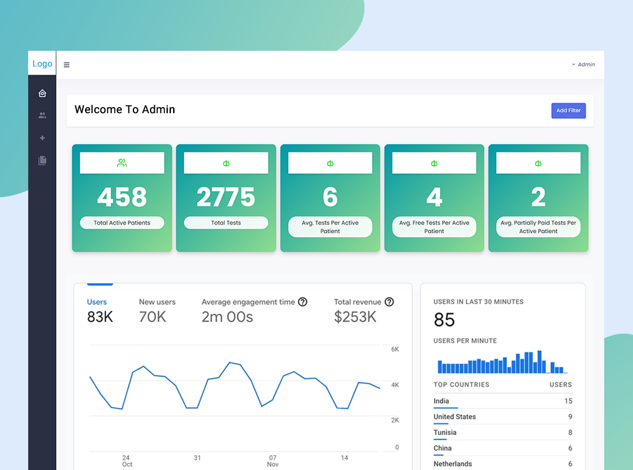The height and width of the screenshot is (470, 633).
Task: Click Avg. Tests Per Active Patient label
Action: [330, 226]
